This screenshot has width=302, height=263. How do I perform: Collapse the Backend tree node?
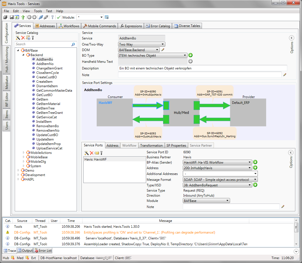click(24, 55)
